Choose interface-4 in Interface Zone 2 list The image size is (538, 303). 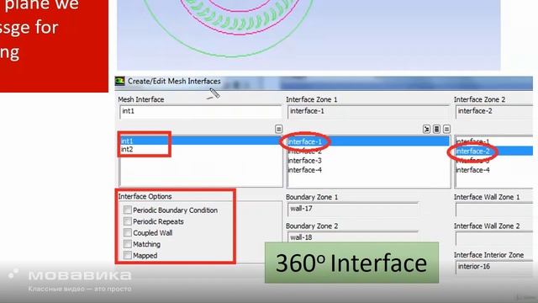click(494, 170)
